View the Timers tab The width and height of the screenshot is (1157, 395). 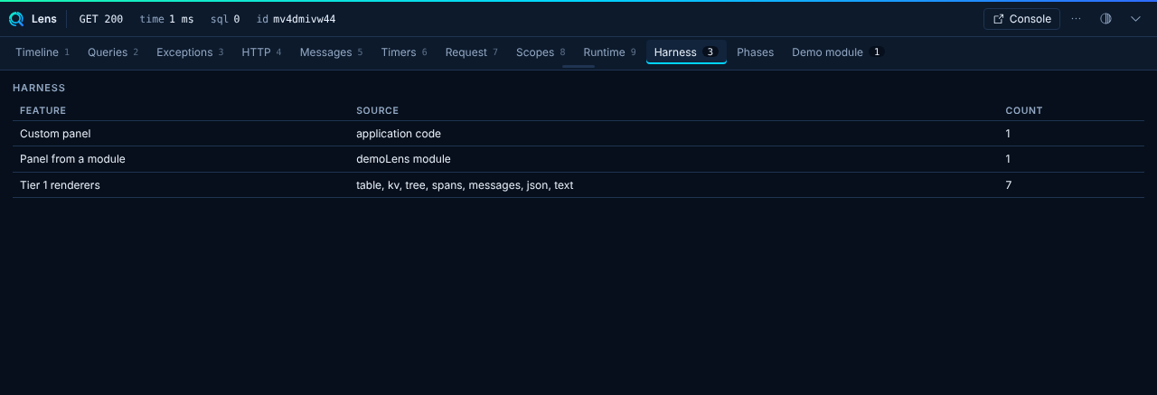(x=404, y=52)
